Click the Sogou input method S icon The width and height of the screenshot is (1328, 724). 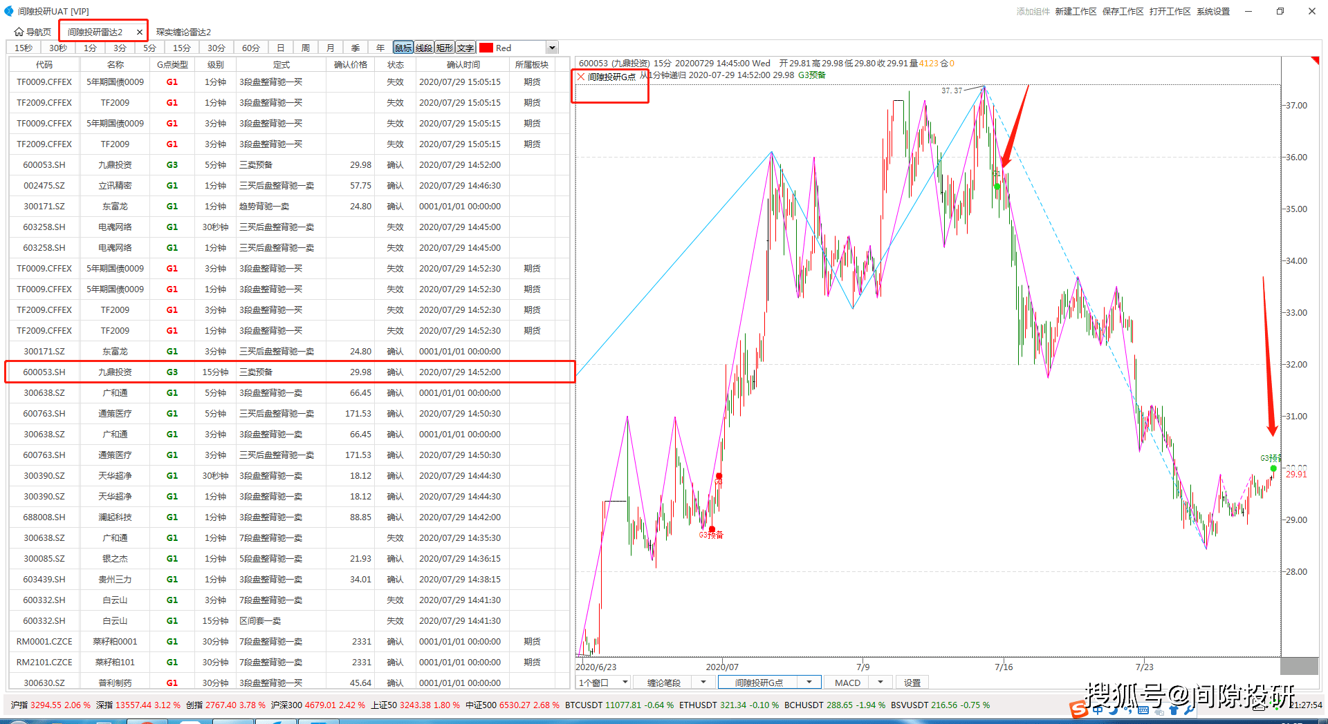click(x=1078, y=709)
